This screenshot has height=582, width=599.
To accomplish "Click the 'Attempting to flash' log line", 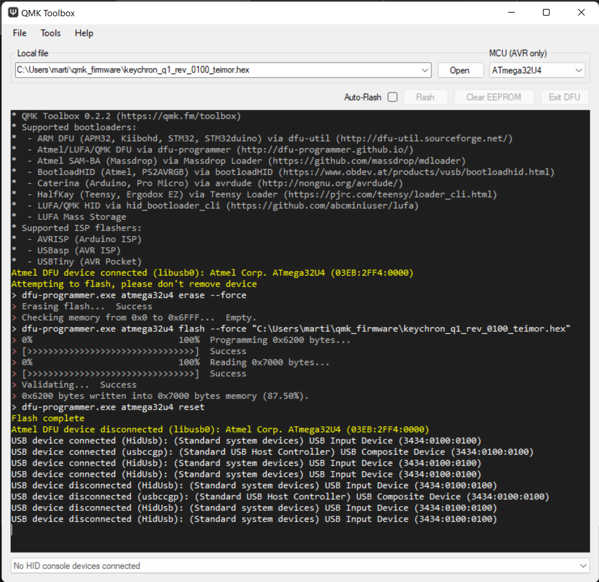I will (x=134, y=284).
